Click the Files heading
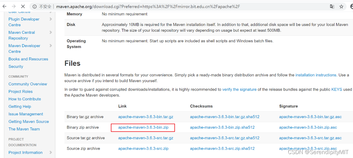This screenshot has width=353, height=158. (x=72, y=63)
